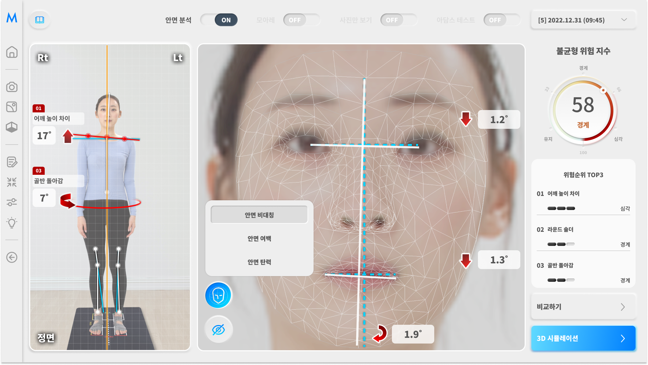Image resolution: width=648 pixels, height=365 pixels.
Task: Click the risk gauge indicator dot
Action: pos(603,90)
